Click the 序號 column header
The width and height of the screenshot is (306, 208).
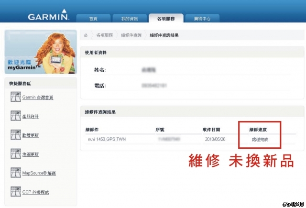160,130
